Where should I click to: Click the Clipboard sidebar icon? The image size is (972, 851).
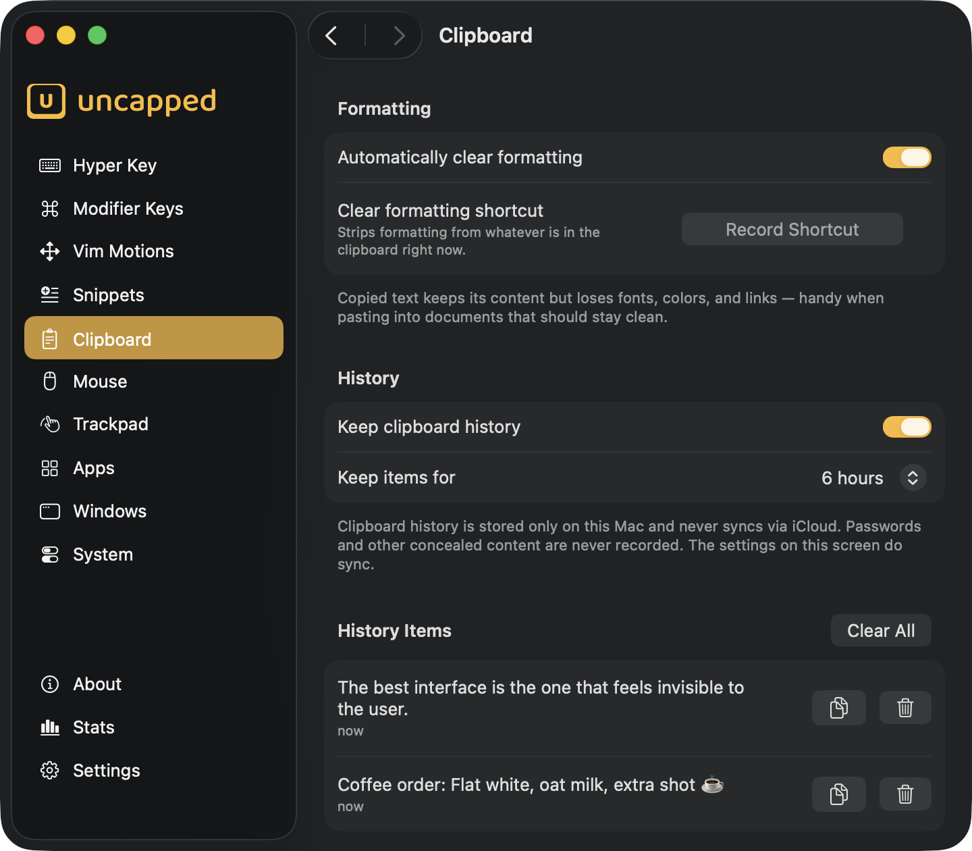tap(50, 339)
